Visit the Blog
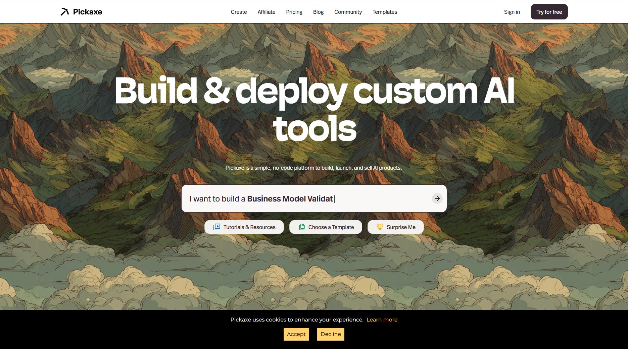Screen dimensions: 628x349 [318, 12]
